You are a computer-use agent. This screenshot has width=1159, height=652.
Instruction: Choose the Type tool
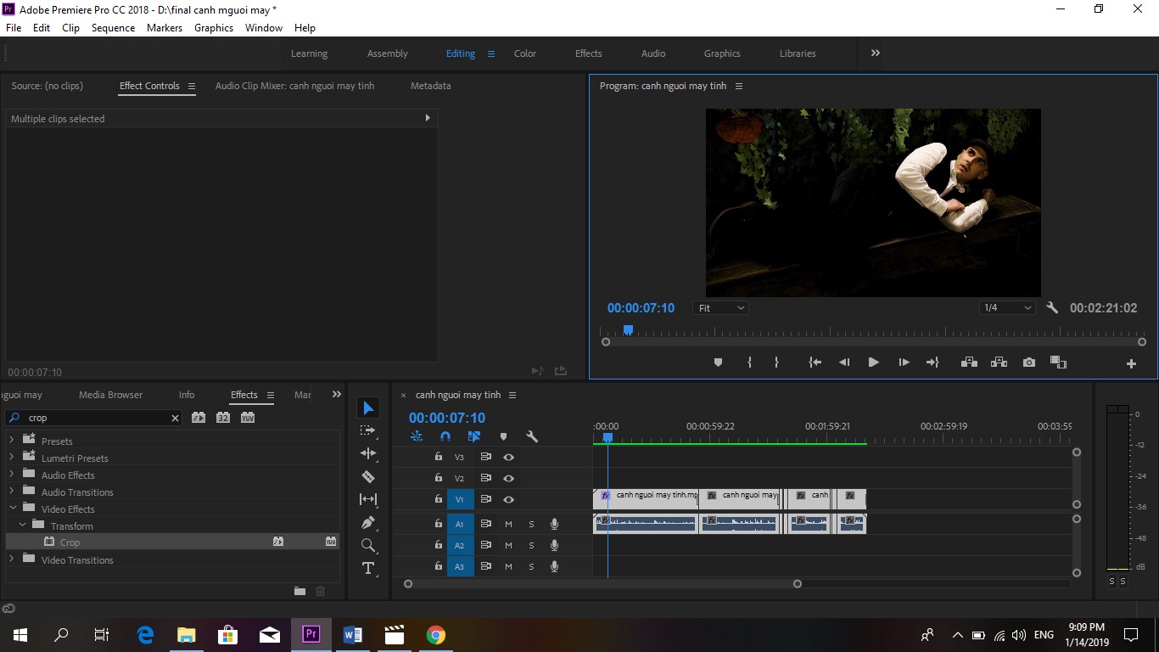[x=368, y=568]
